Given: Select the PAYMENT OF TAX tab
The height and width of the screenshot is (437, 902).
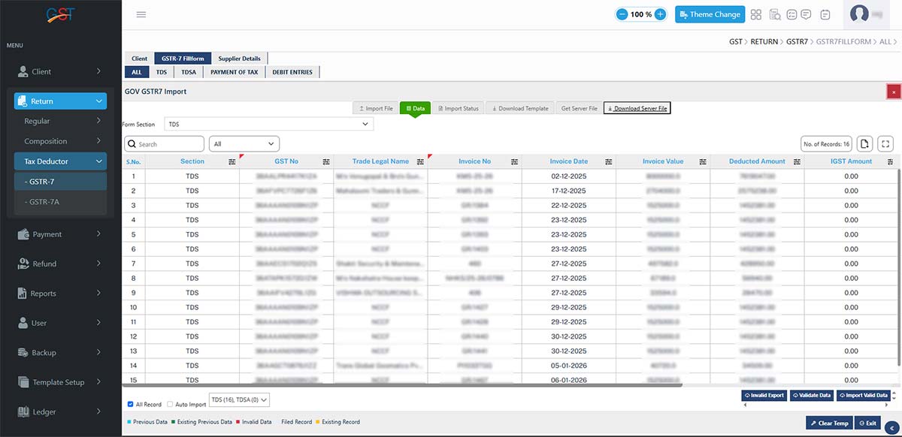Looking at the screenshot, I should [x=234, y=72].
